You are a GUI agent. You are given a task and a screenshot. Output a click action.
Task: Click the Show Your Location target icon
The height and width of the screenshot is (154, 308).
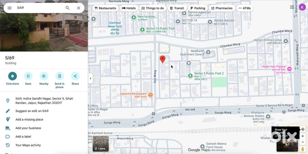coord(303,130)
